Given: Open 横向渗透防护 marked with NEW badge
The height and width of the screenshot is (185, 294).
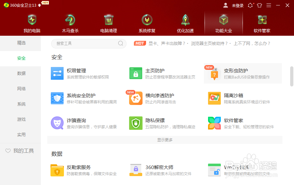Looking at the screenshot, I should click(135, 98).
